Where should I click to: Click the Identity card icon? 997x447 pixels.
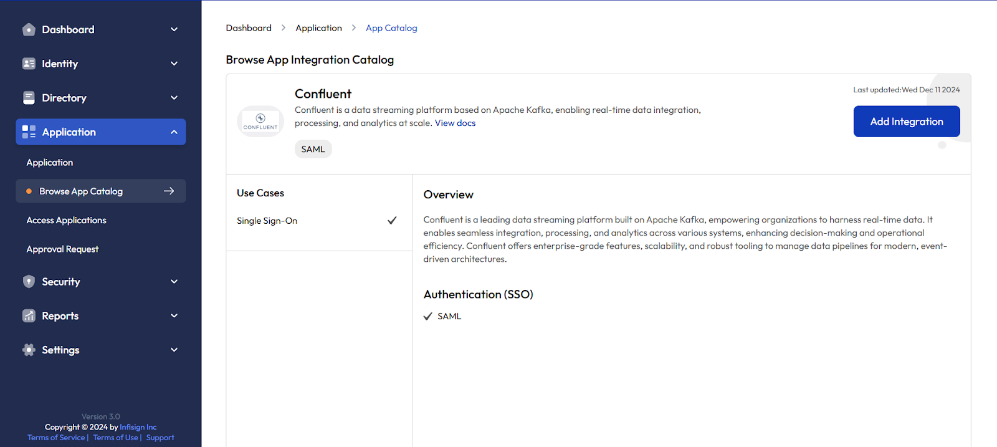pos(29,64)
